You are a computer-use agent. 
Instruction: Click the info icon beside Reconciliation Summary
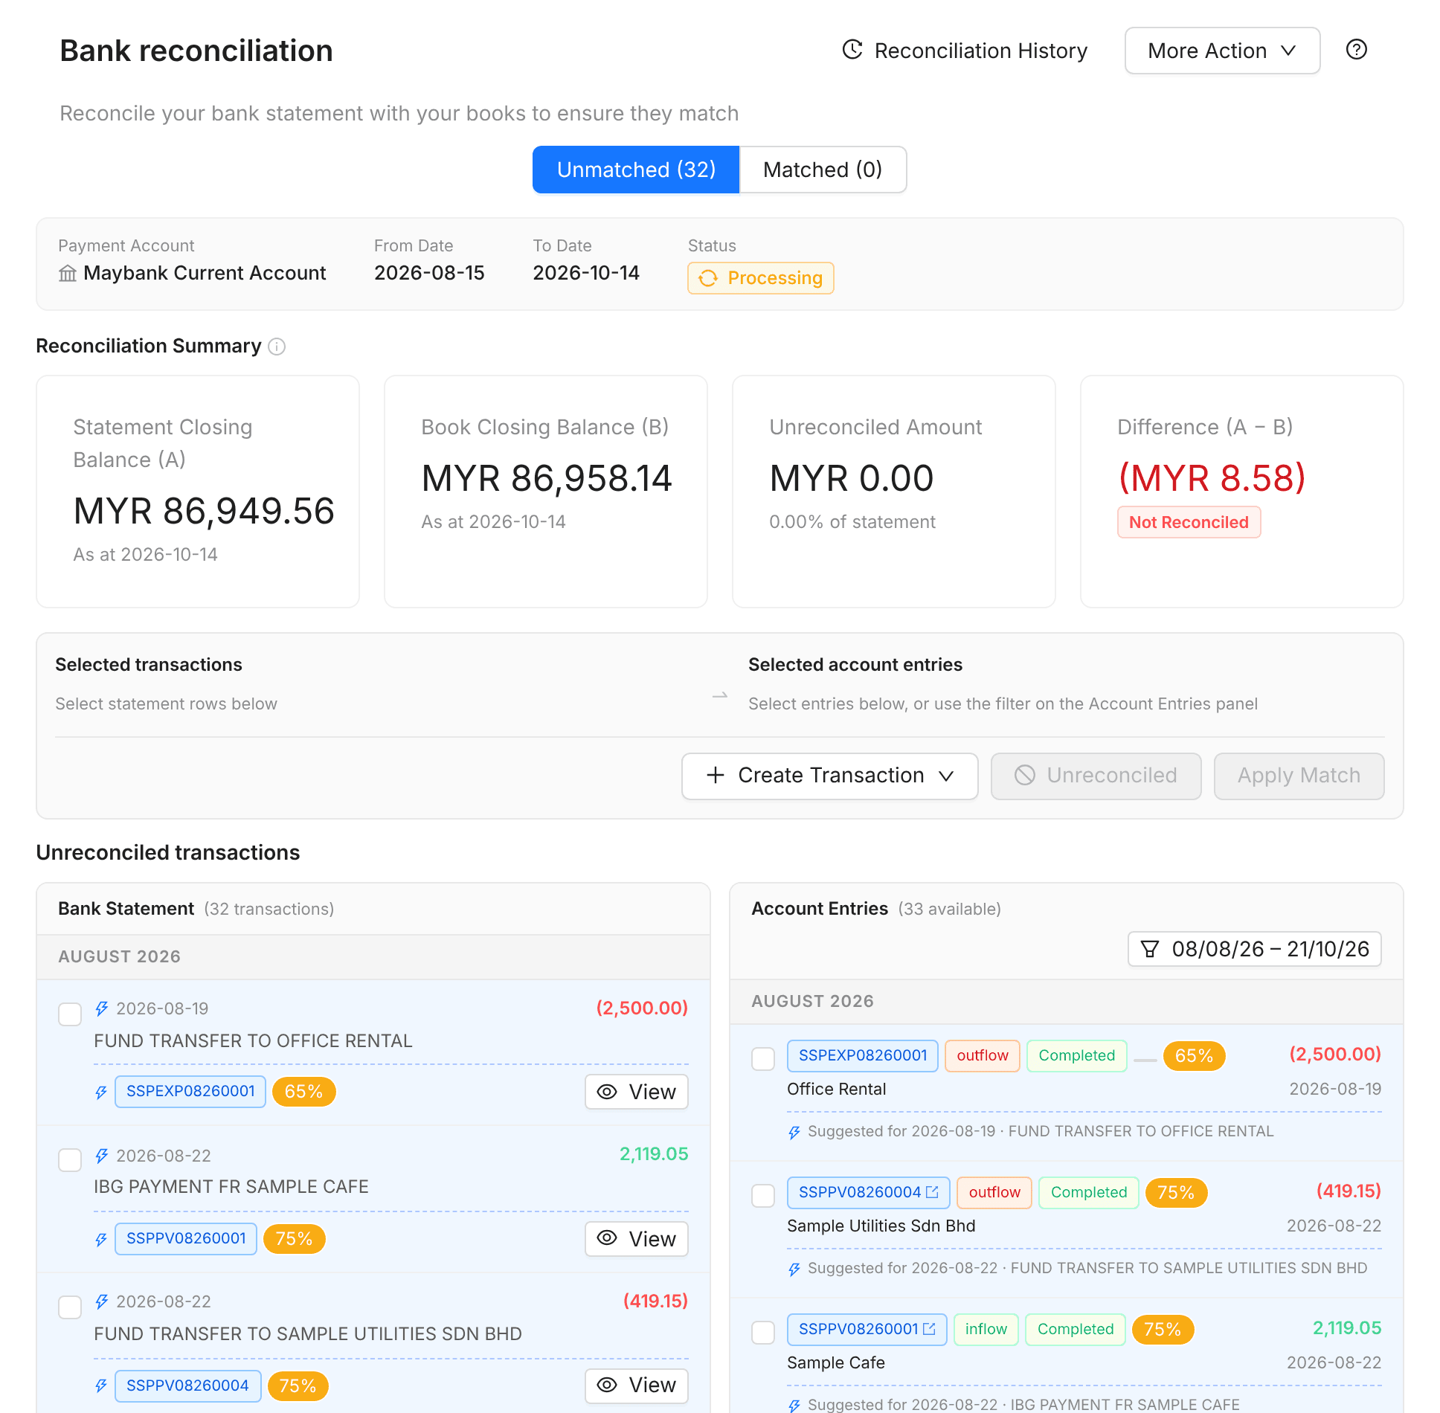[277, 347]
